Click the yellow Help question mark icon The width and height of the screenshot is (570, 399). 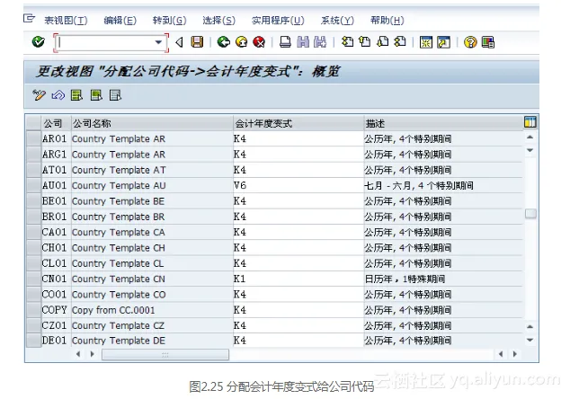470,42
